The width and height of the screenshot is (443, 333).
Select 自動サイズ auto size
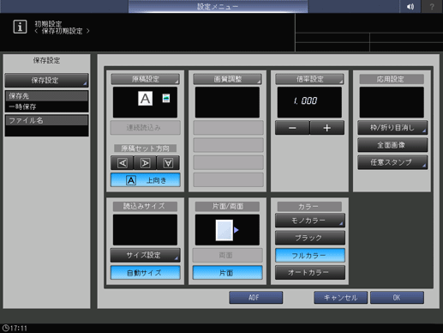(x=146, y=273)
